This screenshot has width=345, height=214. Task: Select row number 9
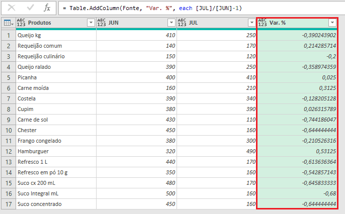[x=9, y=120]
